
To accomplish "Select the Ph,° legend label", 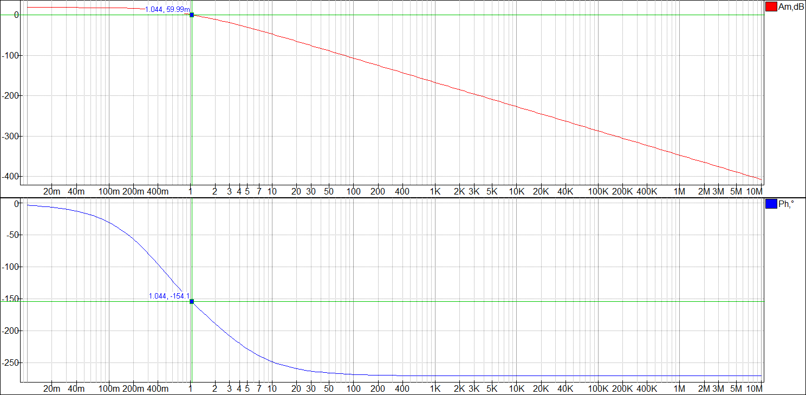I will pos(786,204).
